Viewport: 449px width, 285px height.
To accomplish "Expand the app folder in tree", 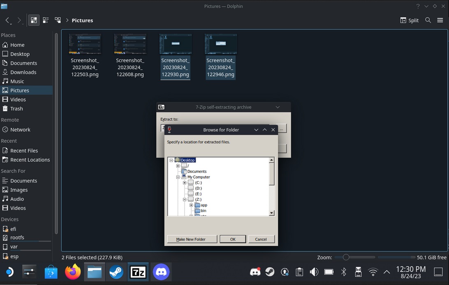I will [191, 205].
